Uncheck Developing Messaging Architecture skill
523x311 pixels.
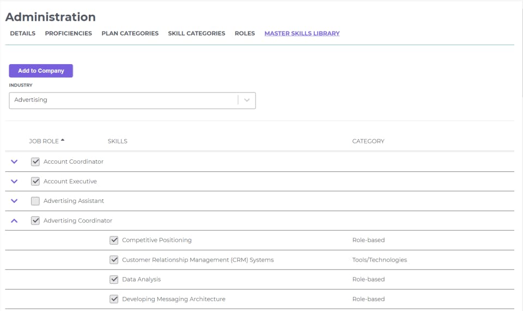(x=114, y=299)
